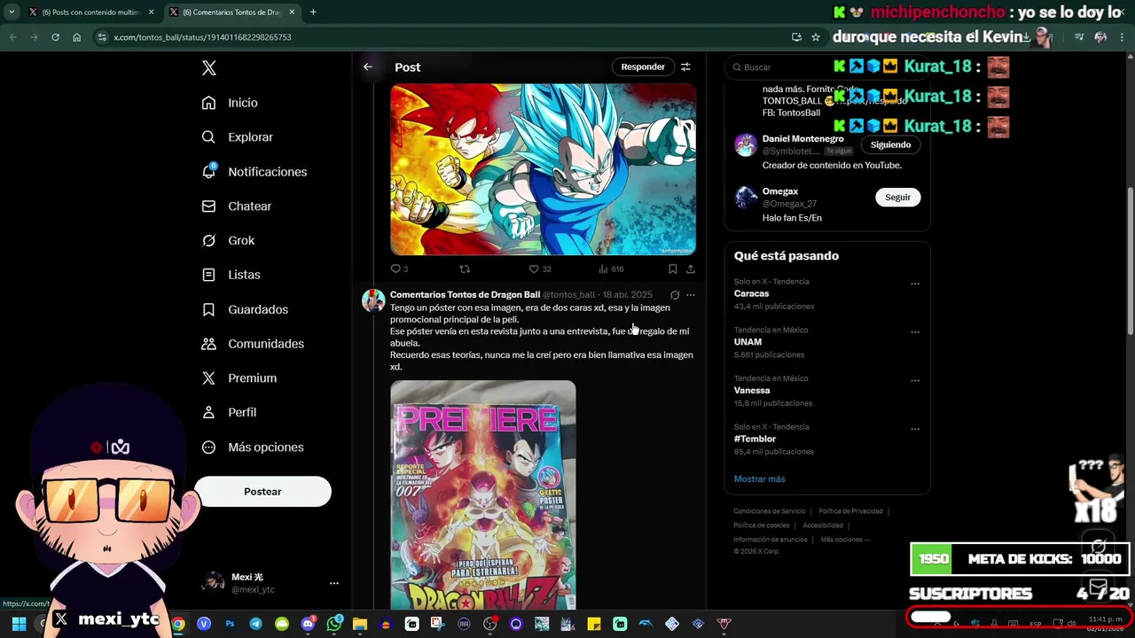
Task: Click the Buscar search field
Action: pos(826,67)
